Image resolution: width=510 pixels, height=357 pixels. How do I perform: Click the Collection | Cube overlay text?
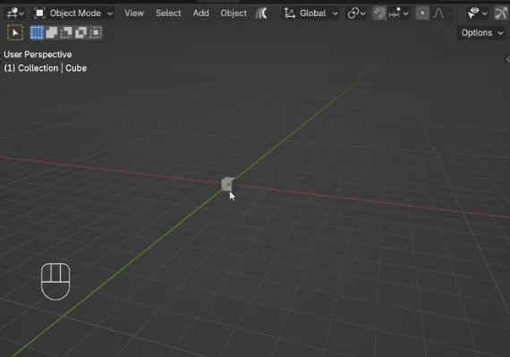tap(46, 68)
